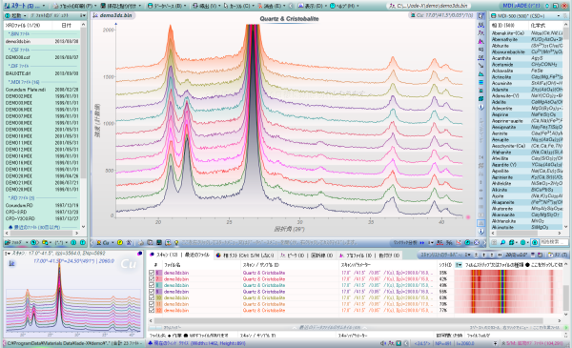Click the printer icon in the plot toolbar
Viewport: 572px width, 348px height.
pos(141,242)
